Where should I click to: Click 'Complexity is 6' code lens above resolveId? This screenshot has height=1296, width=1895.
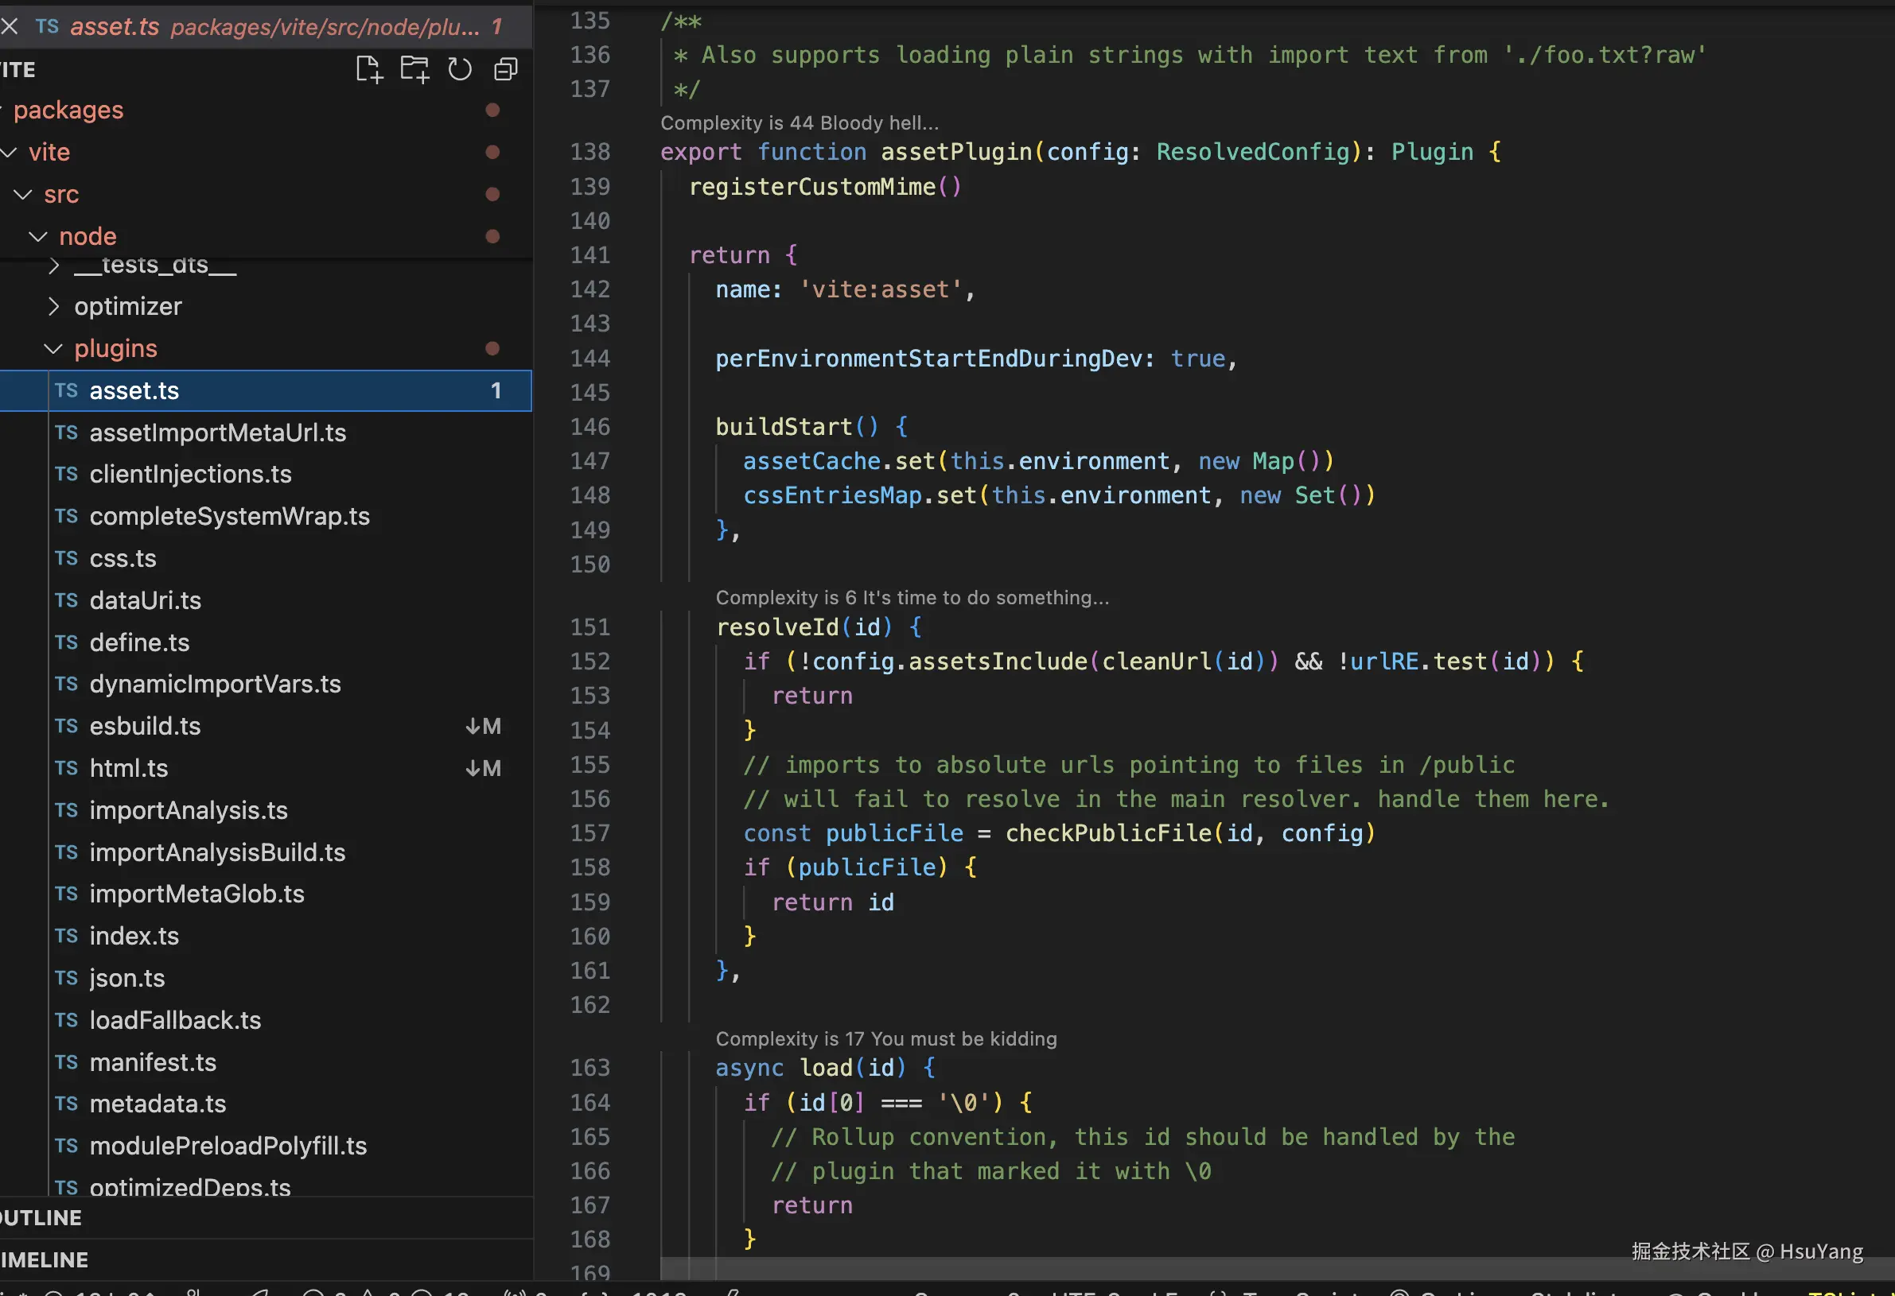(912, 597)
